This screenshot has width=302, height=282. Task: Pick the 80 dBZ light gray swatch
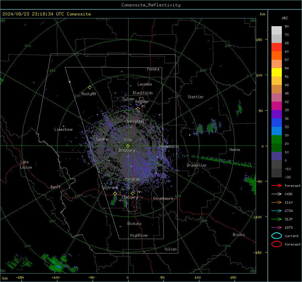276,30
